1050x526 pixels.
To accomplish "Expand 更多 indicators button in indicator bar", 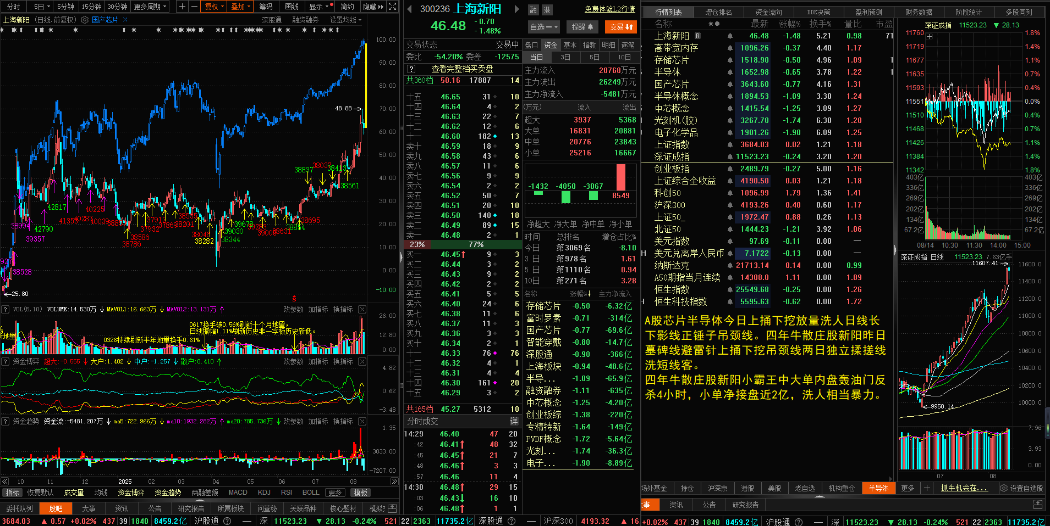I will coord(335,493).
